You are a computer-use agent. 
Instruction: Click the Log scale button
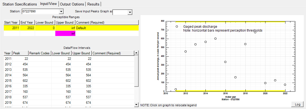298,105
